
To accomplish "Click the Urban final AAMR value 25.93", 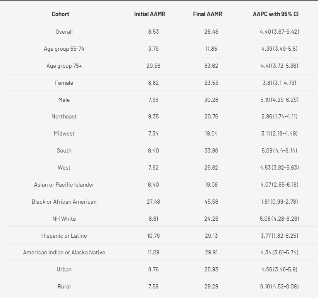I will [x=211, y=269].
